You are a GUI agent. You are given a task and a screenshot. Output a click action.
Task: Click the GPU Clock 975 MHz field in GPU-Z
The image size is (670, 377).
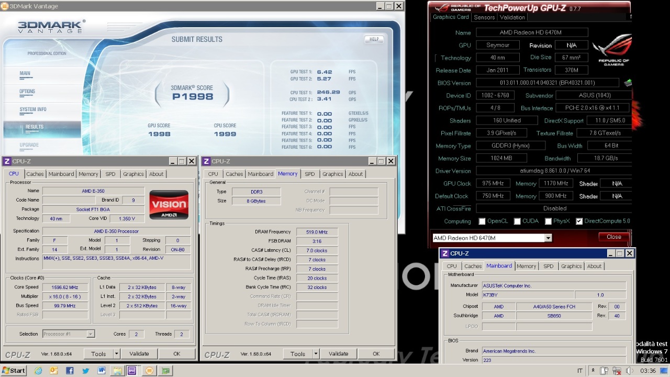coord(492,184)
